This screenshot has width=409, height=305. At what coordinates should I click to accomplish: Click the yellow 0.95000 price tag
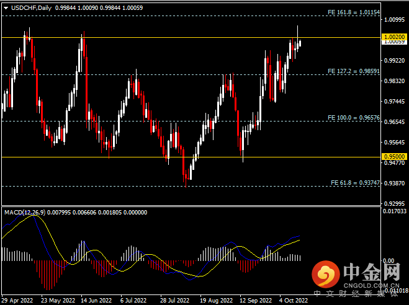pyautogui.click(x=395, y=157)
